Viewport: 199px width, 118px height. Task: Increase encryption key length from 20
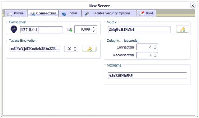(75, 48)
